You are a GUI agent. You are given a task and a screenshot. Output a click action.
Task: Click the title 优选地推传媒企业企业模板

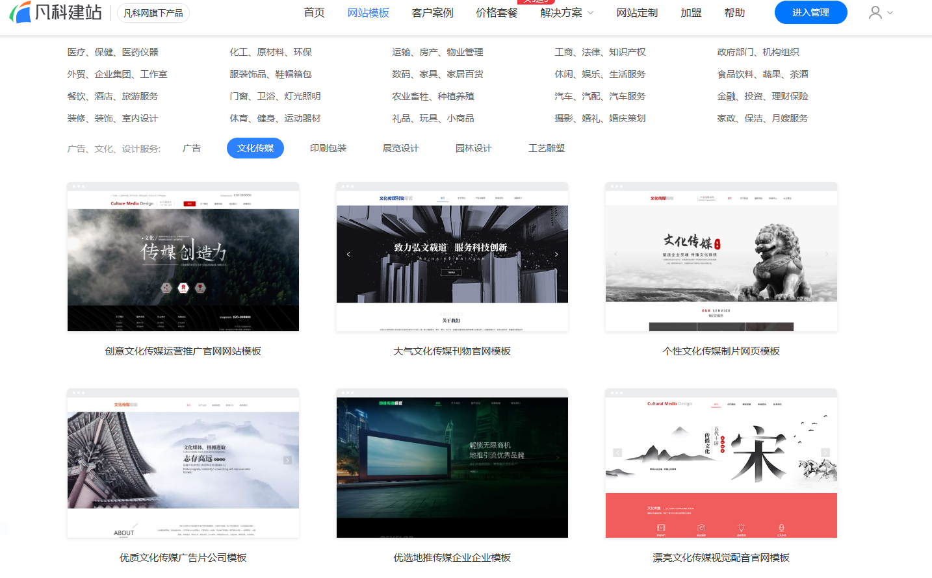coord(452,558)
